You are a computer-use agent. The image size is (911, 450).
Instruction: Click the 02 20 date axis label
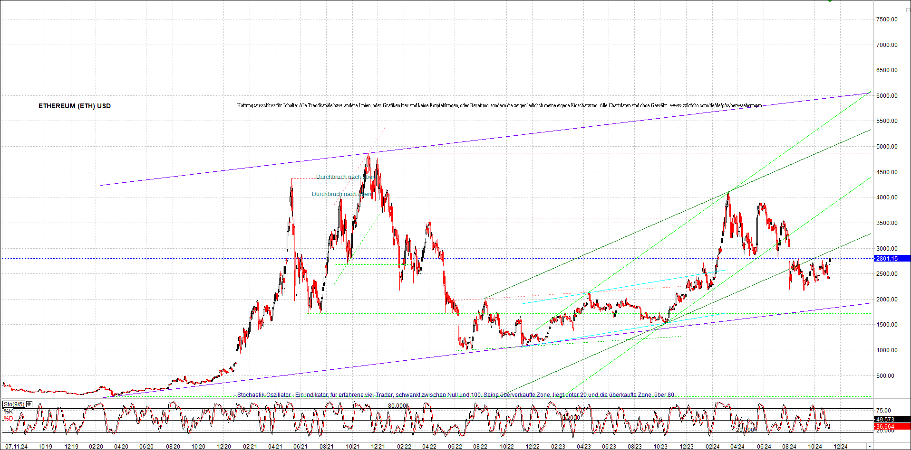point(96,447)
